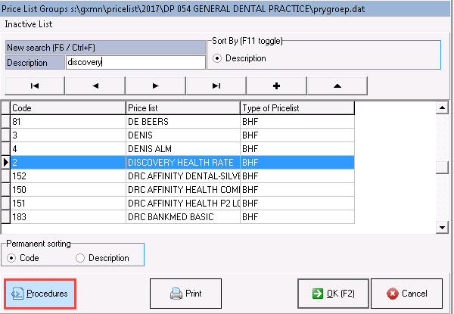The height and width of the screenshot is (314, 454).
Task: Add new price list with plus button
Action: tap(277, 85)
